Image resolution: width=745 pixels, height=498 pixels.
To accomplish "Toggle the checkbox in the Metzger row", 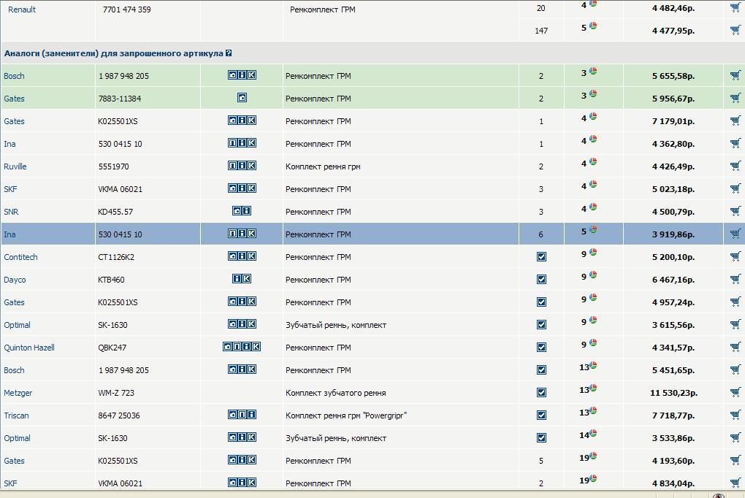I will coord(541,393).
